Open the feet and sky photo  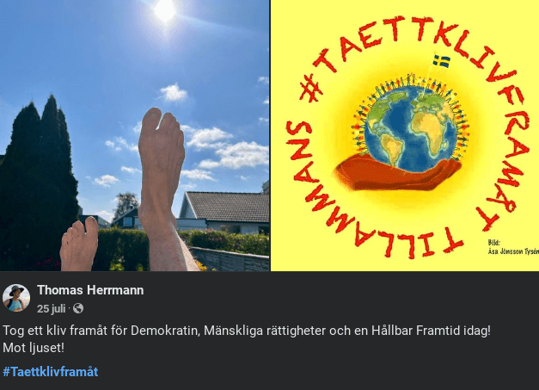click(x=135, y=136)
